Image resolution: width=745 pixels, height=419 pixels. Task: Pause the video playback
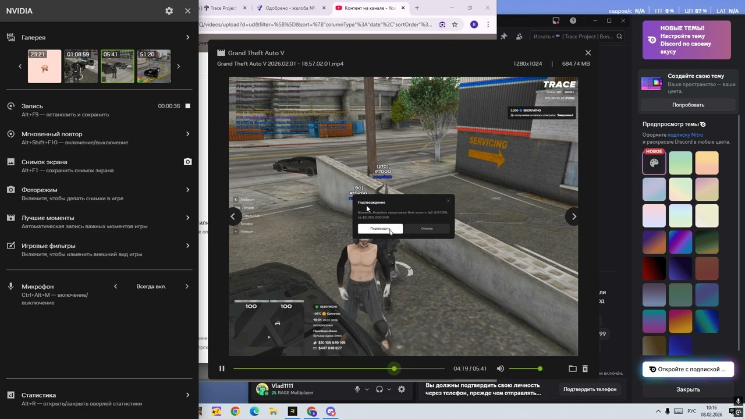coord(222,368)
